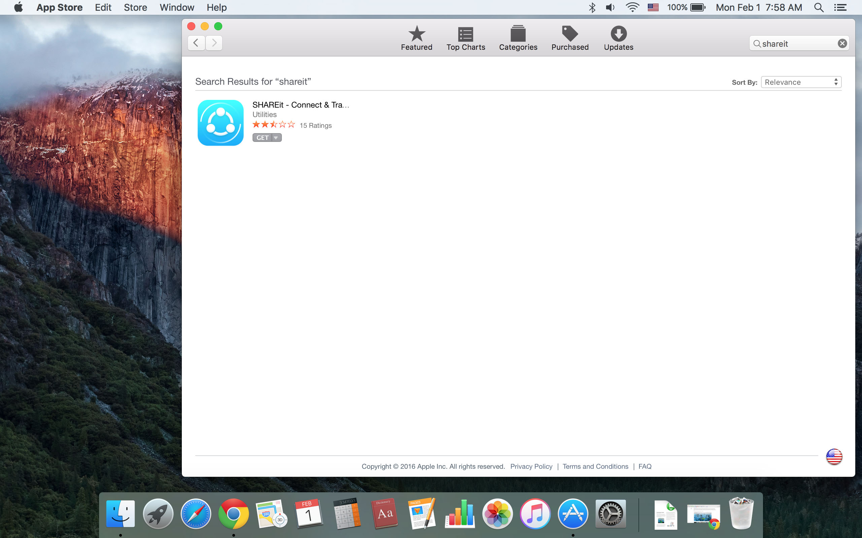Go forward with the forward arrow
Image resolution: width=862 pixels, height=538 pixels.
tap(214, 43)
